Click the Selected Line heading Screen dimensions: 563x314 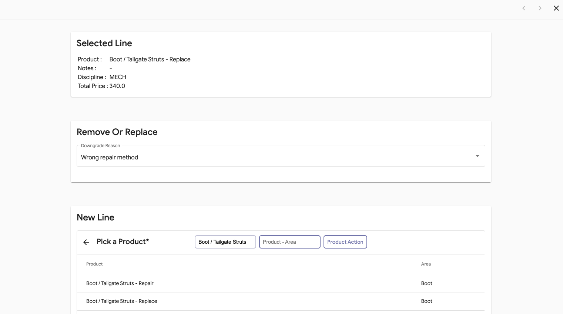104,43
